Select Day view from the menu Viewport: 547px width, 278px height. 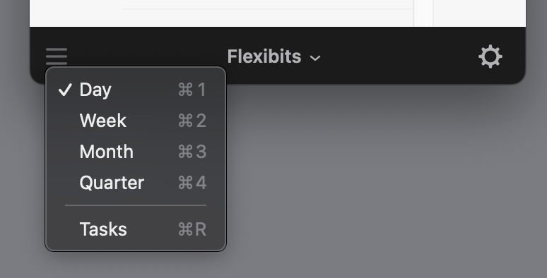(136, 90)
